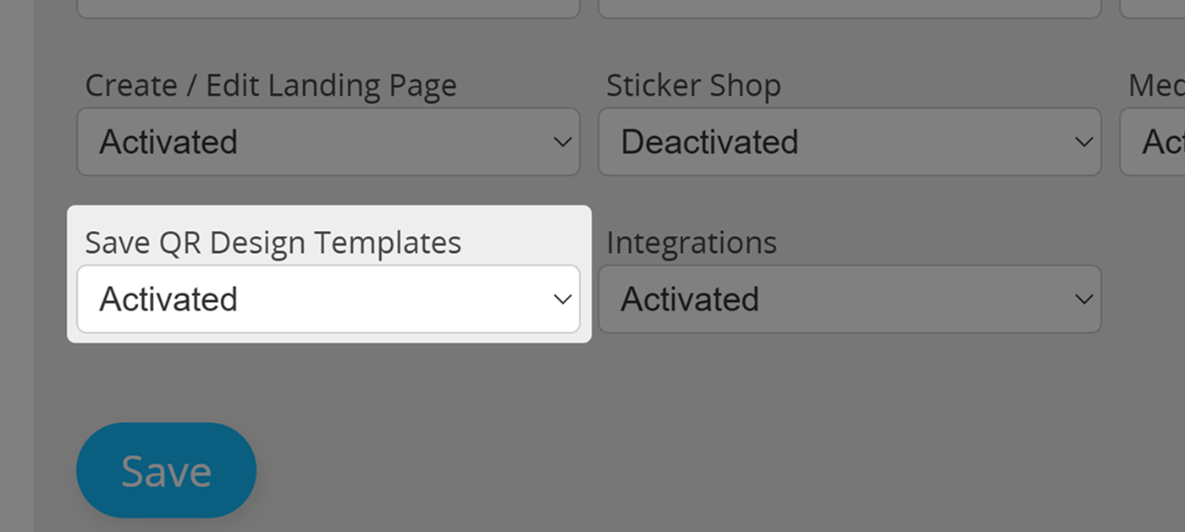Click the highlighted Save QR Design Templates field
1185x532 pixels.
pyautogui.click(x=328, y=298)
